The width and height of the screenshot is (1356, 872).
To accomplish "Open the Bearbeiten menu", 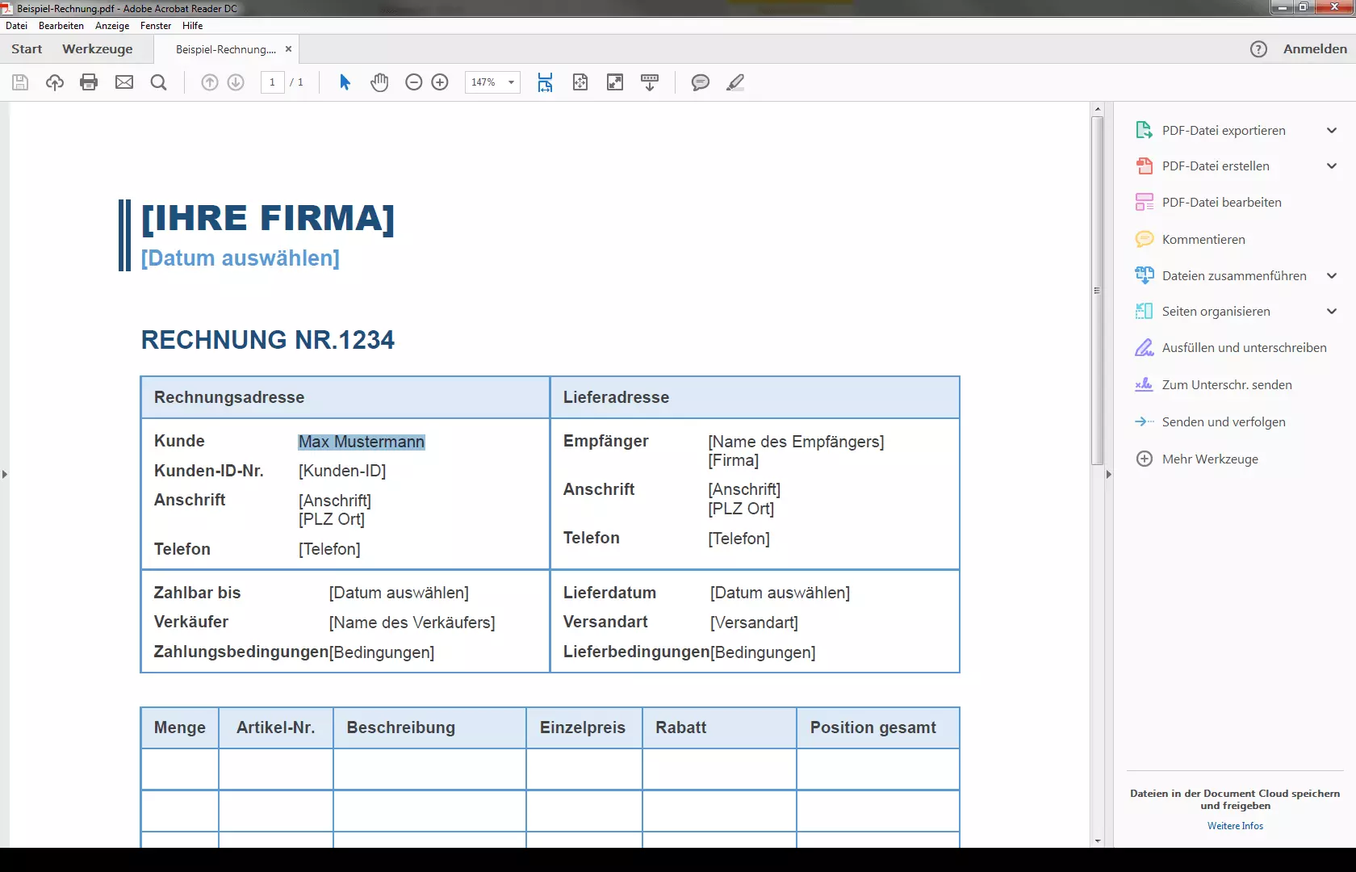I will coord(61,26).
